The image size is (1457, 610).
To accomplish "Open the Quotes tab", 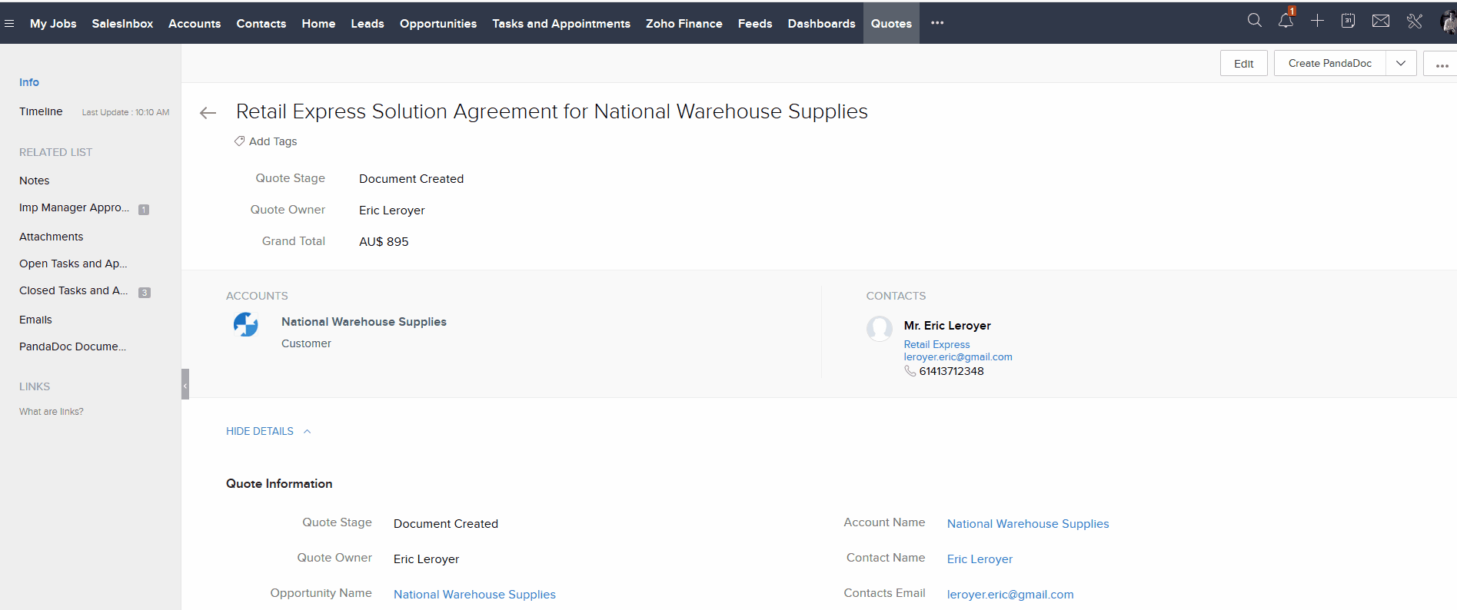I will 891,23.
